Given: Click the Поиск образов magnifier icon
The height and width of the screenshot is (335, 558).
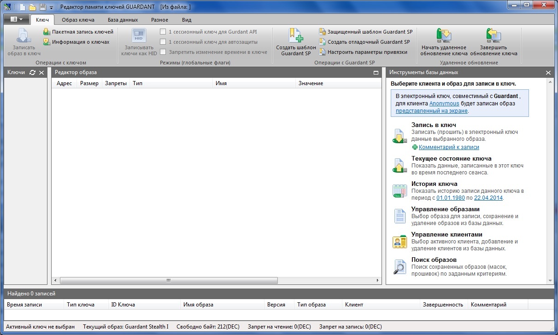Looking at the screenshot, I should (399, 267).
